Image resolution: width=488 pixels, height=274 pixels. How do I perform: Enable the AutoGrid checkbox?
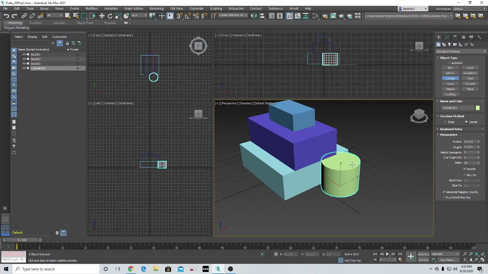pos(450,63)
